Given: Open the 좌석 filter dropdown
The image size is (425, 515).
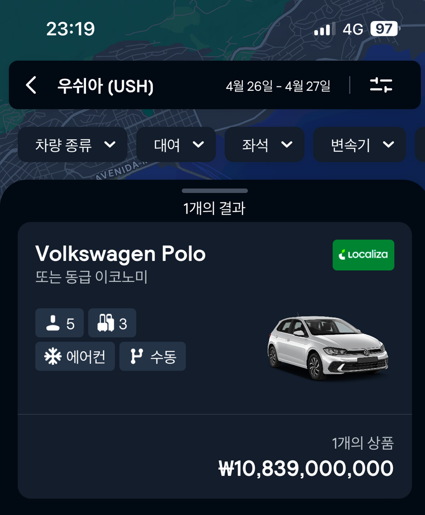Looking at the screenshot, I should tap(265, 145).
